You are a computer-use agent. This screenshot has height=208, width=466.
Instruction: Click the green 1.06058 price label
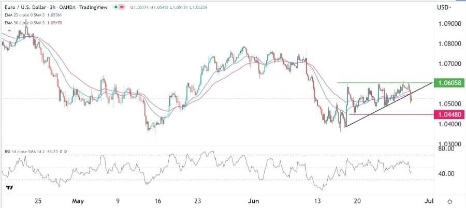tap(449, 83)
